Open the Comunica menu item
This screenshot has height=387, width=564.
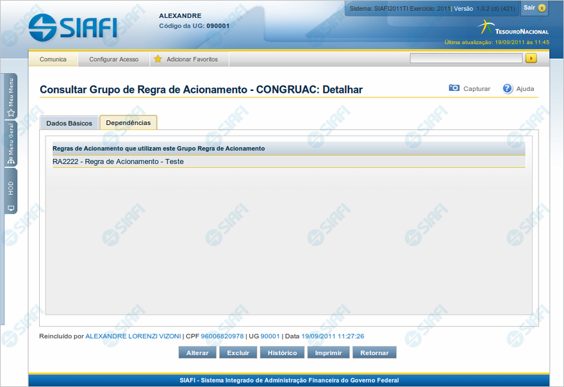[53, 59]
